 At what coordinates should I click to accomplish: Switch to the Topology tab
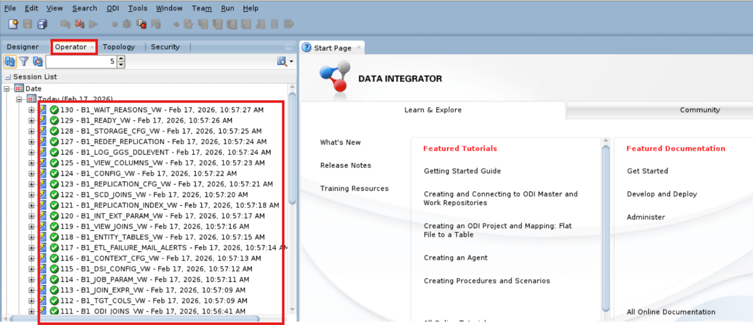tap(119, 47)
